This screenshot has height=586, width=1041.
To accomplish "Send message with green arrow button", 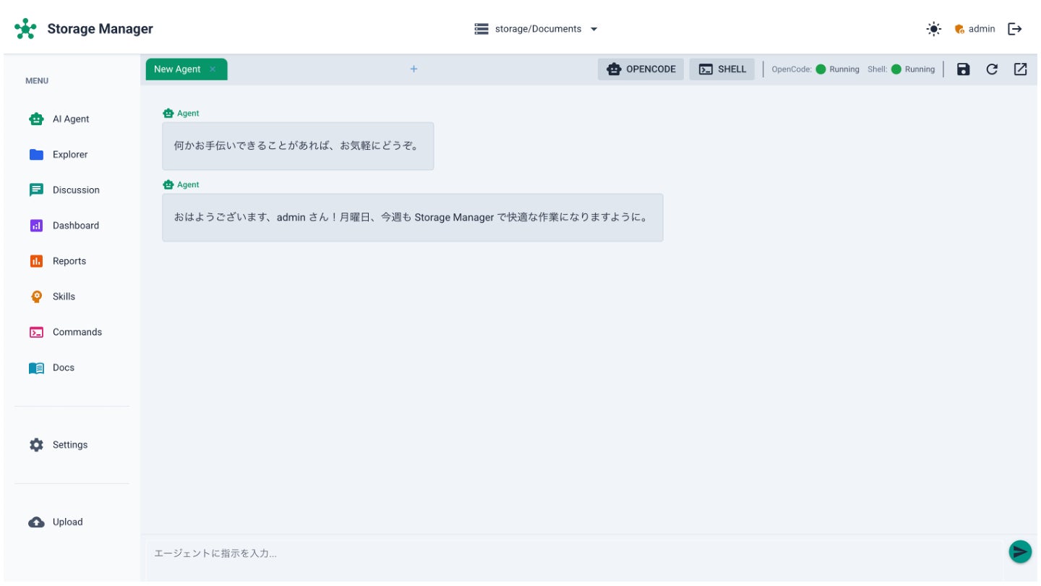I will click(1019, 552).
